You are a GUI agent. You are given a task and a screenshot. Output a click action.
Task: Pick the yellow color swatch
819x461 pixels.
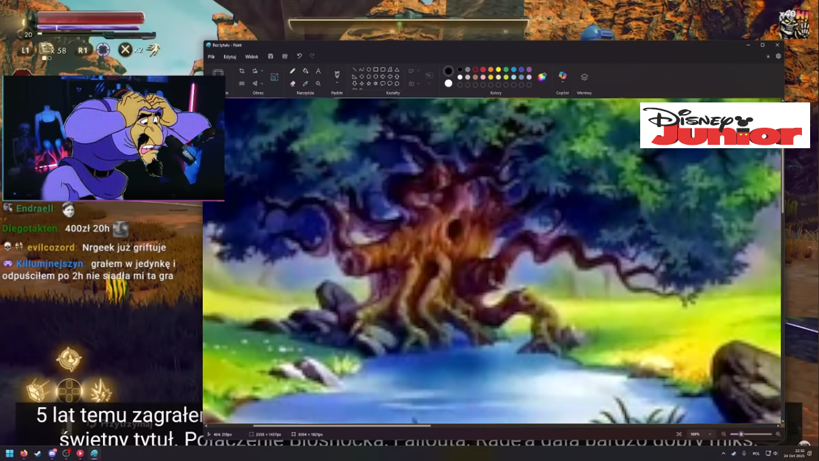[498, 69]
